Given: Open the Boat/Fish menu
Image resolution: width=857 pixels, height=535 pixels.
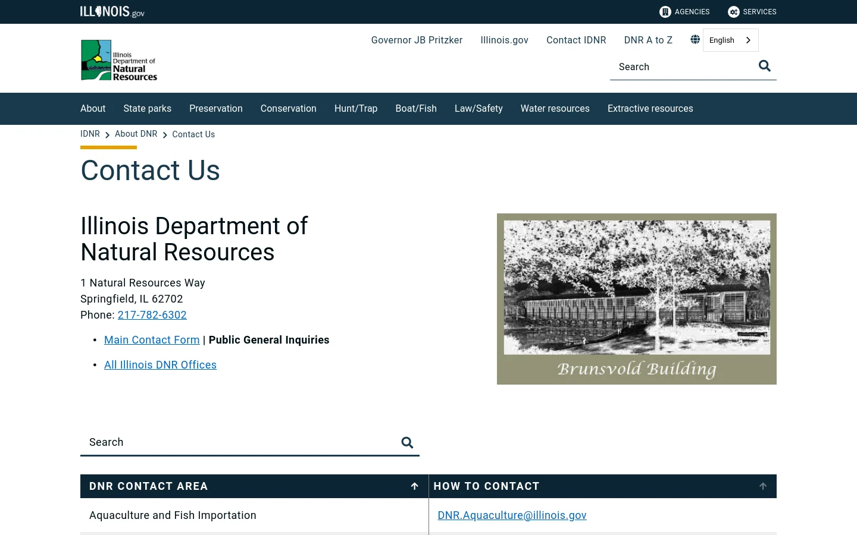Looking at the screenshot, I should point(416,109).
